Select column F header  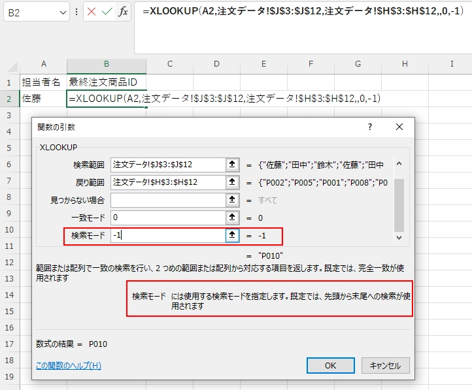[x=311, y=64]
